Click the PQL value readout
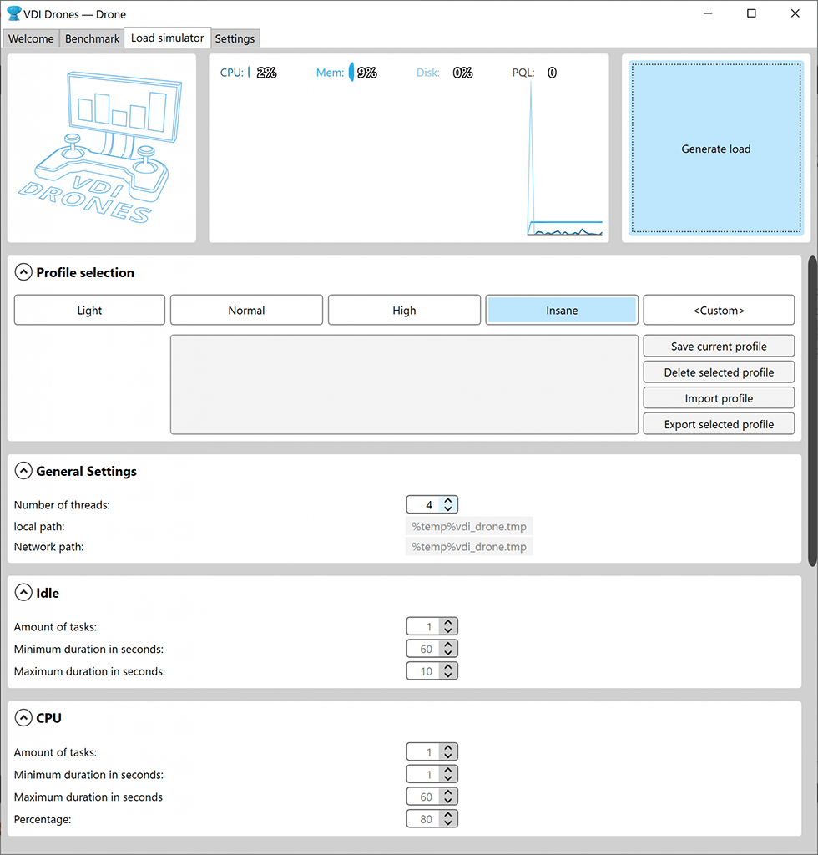The width and height of the screenshot is (818, 855). click(552, 73)
